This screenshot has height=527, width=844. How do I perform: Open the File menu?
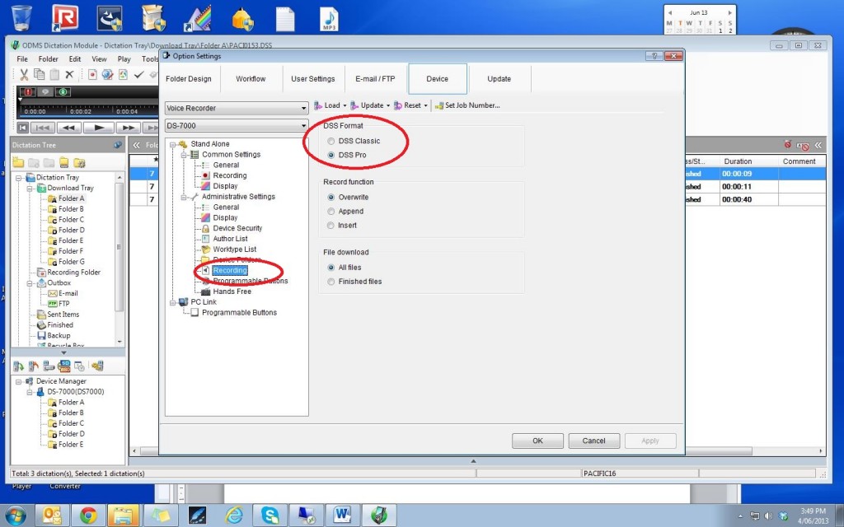coord(22,58)
